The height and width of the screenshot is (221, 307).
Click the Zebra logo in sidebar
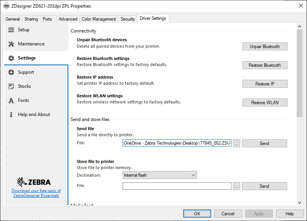coord(34,182)
